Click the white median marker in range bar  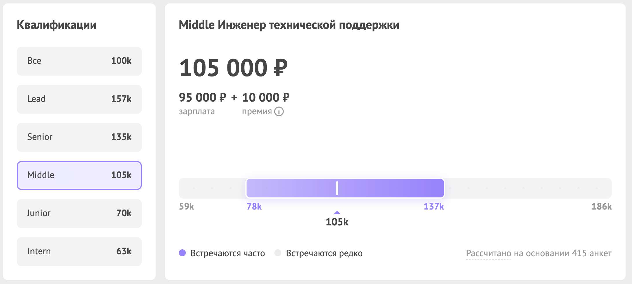[337, 188]
